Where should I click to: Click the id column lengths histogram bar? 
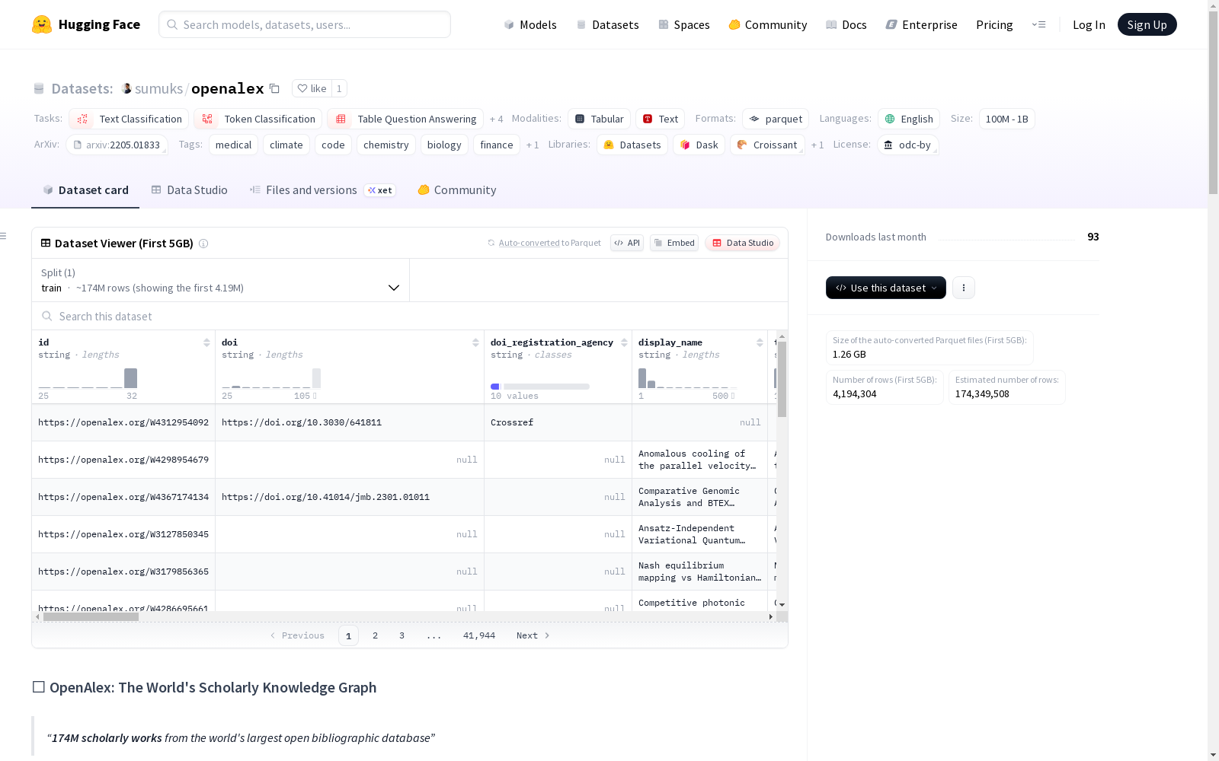[130, 378]
